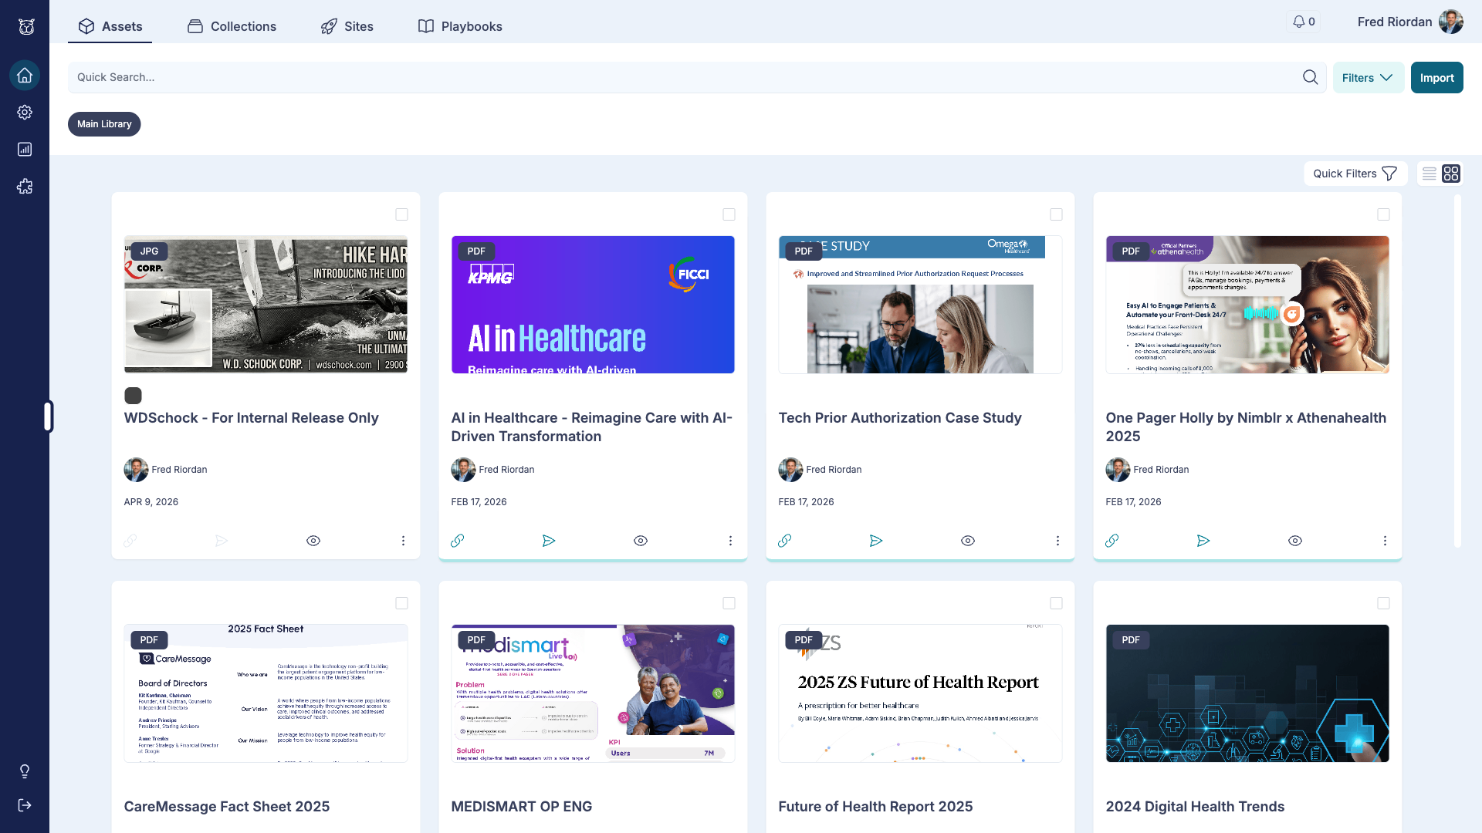Open the search magnifier in the search bar
This screenshot has height=833, width=1482.
coord(1310,77)
